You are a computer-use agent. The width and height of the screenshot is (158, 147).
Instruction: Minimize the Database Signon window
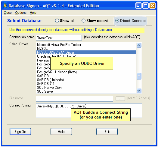(138, 6)
